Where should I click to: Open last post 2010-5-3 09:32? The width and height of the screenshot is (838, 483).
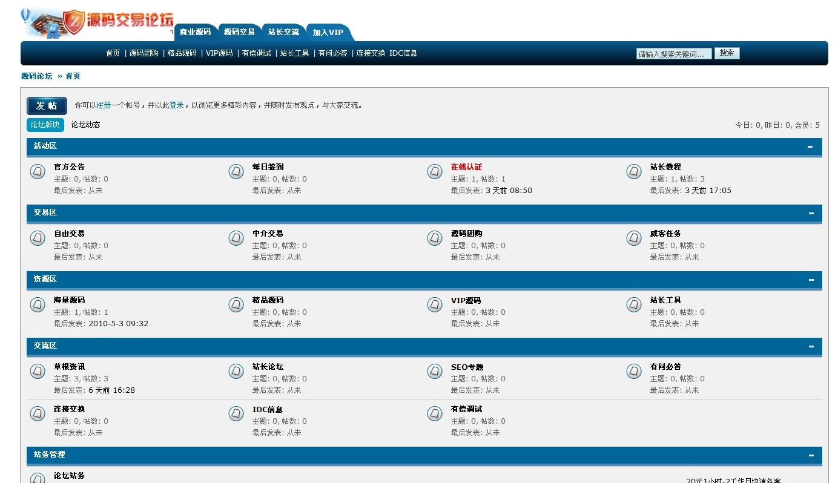tap(118, 324)
